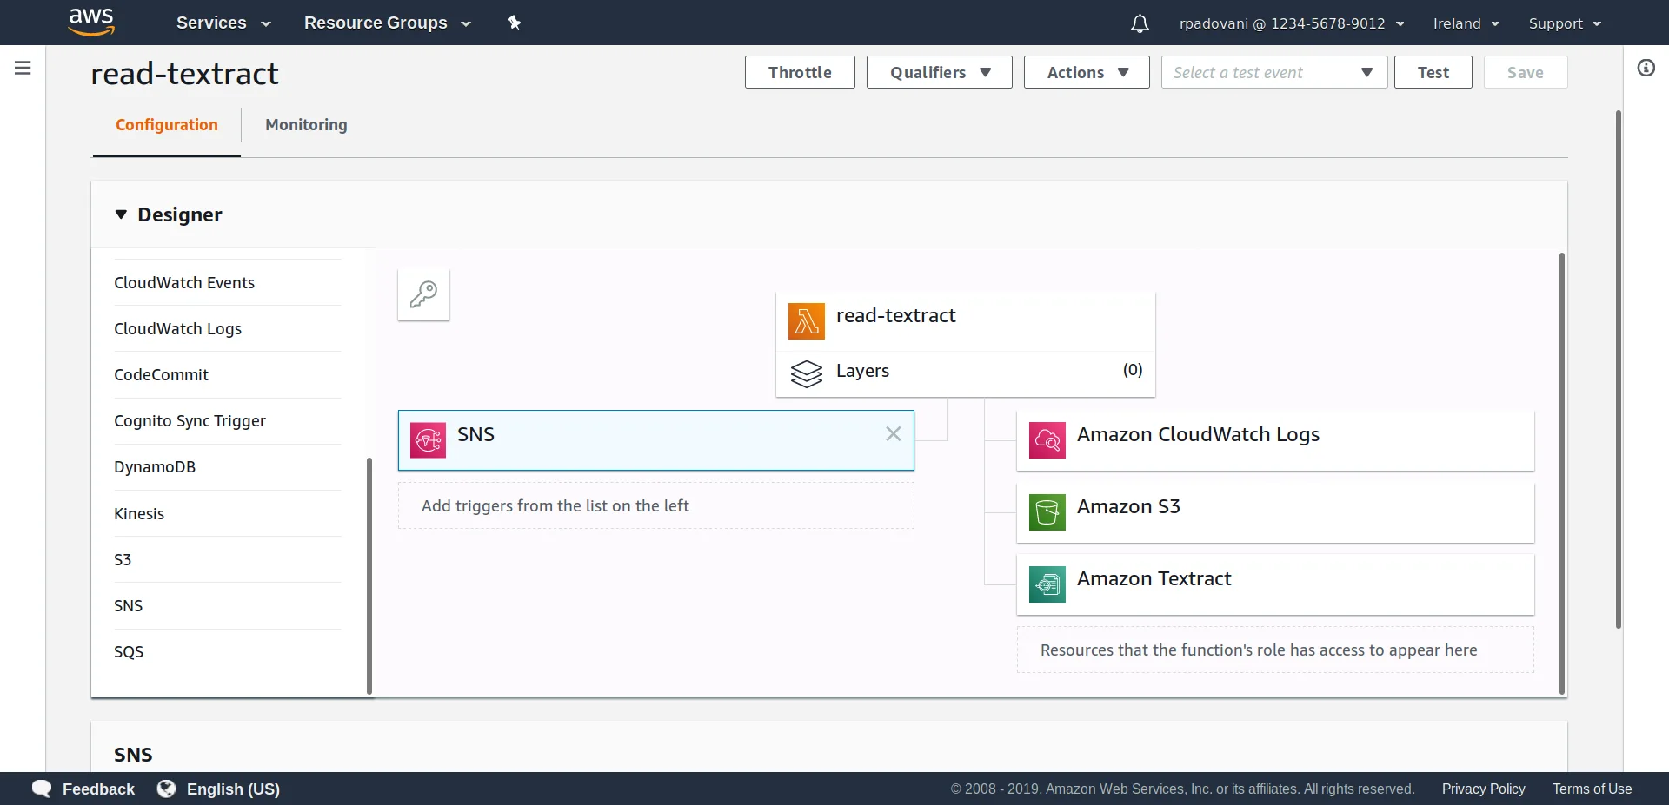Open the Qualifiers dropdown
Image resolution: width=1669 pixels, height=805 pixels.
coord(940,72)
